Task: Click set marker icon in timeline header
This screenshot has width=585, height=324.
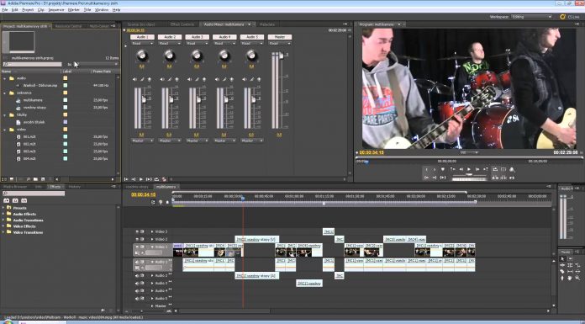Action: (x=167, y=202)
